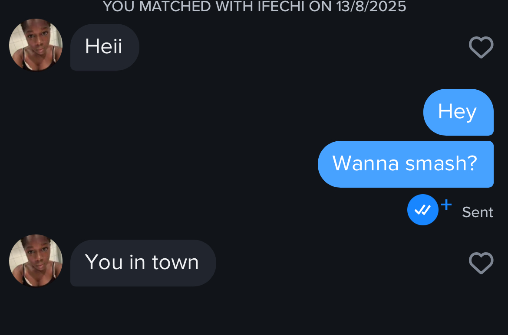
Task: Select the received "Heii" message bubble
Action: point(105,47)
